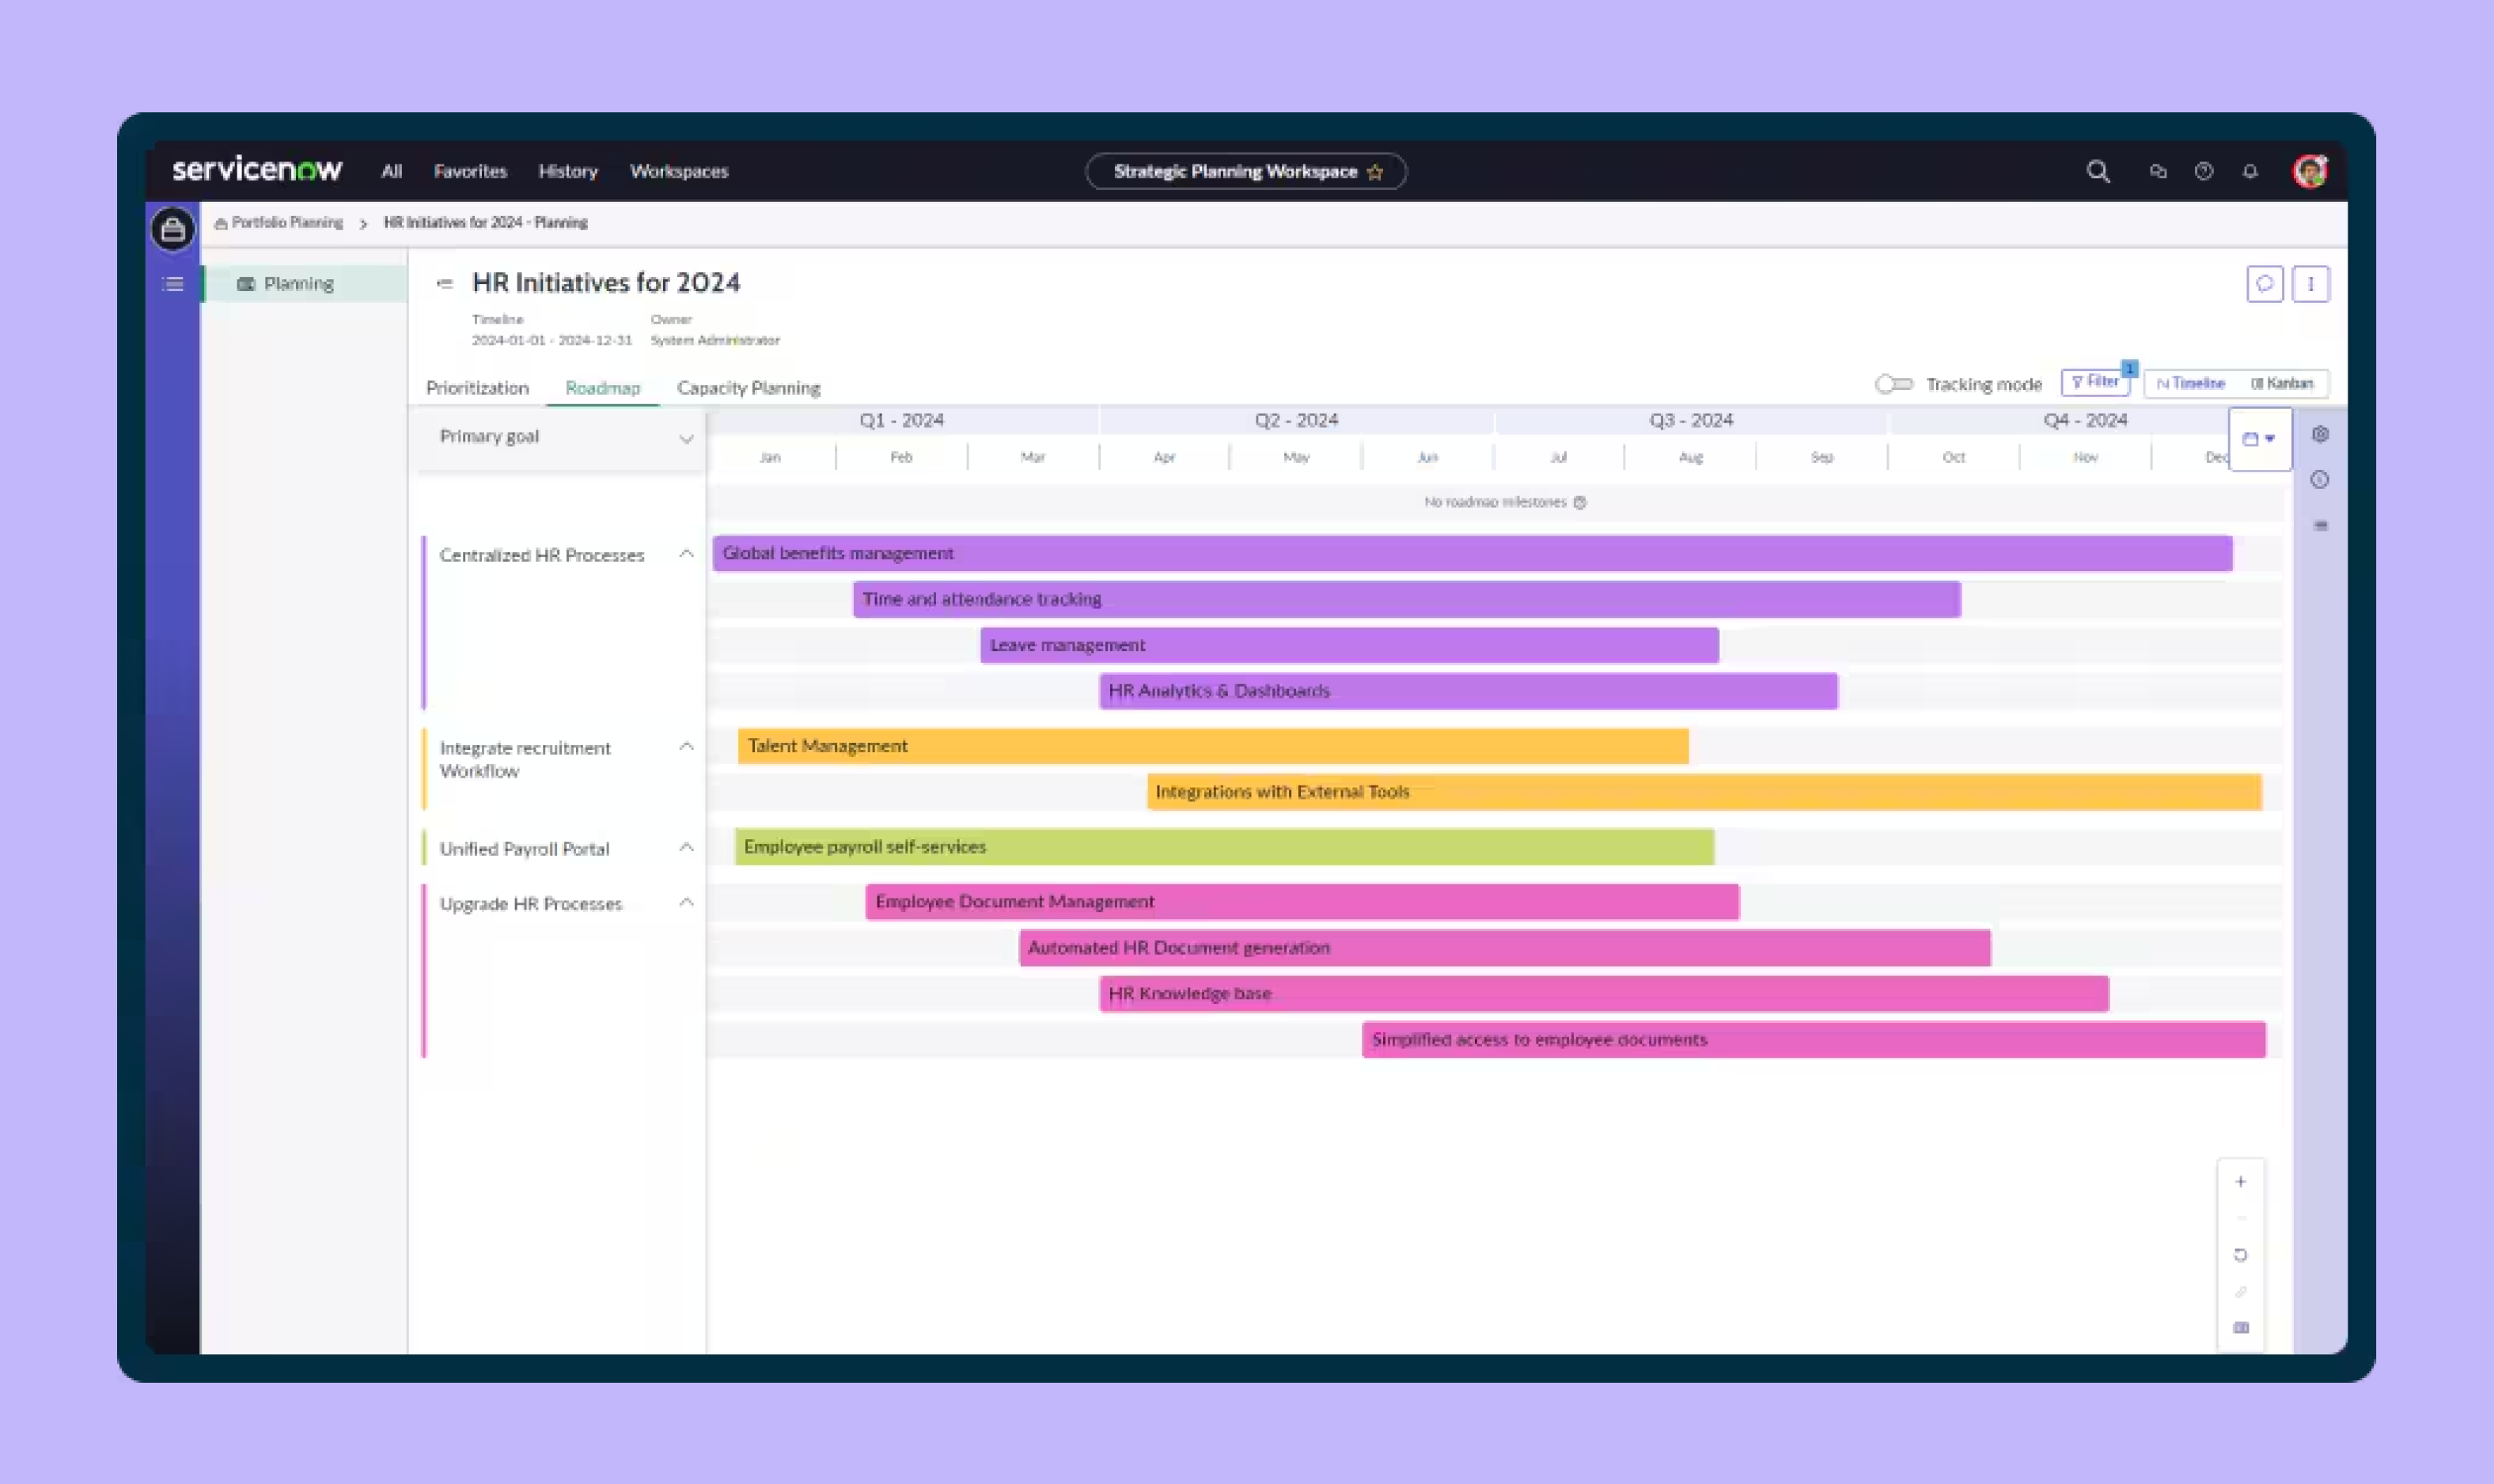This screenshot has width=2494, height=1484.
Task: Click the info icon beside No roadmap milestones
Action: [1579, 502]
